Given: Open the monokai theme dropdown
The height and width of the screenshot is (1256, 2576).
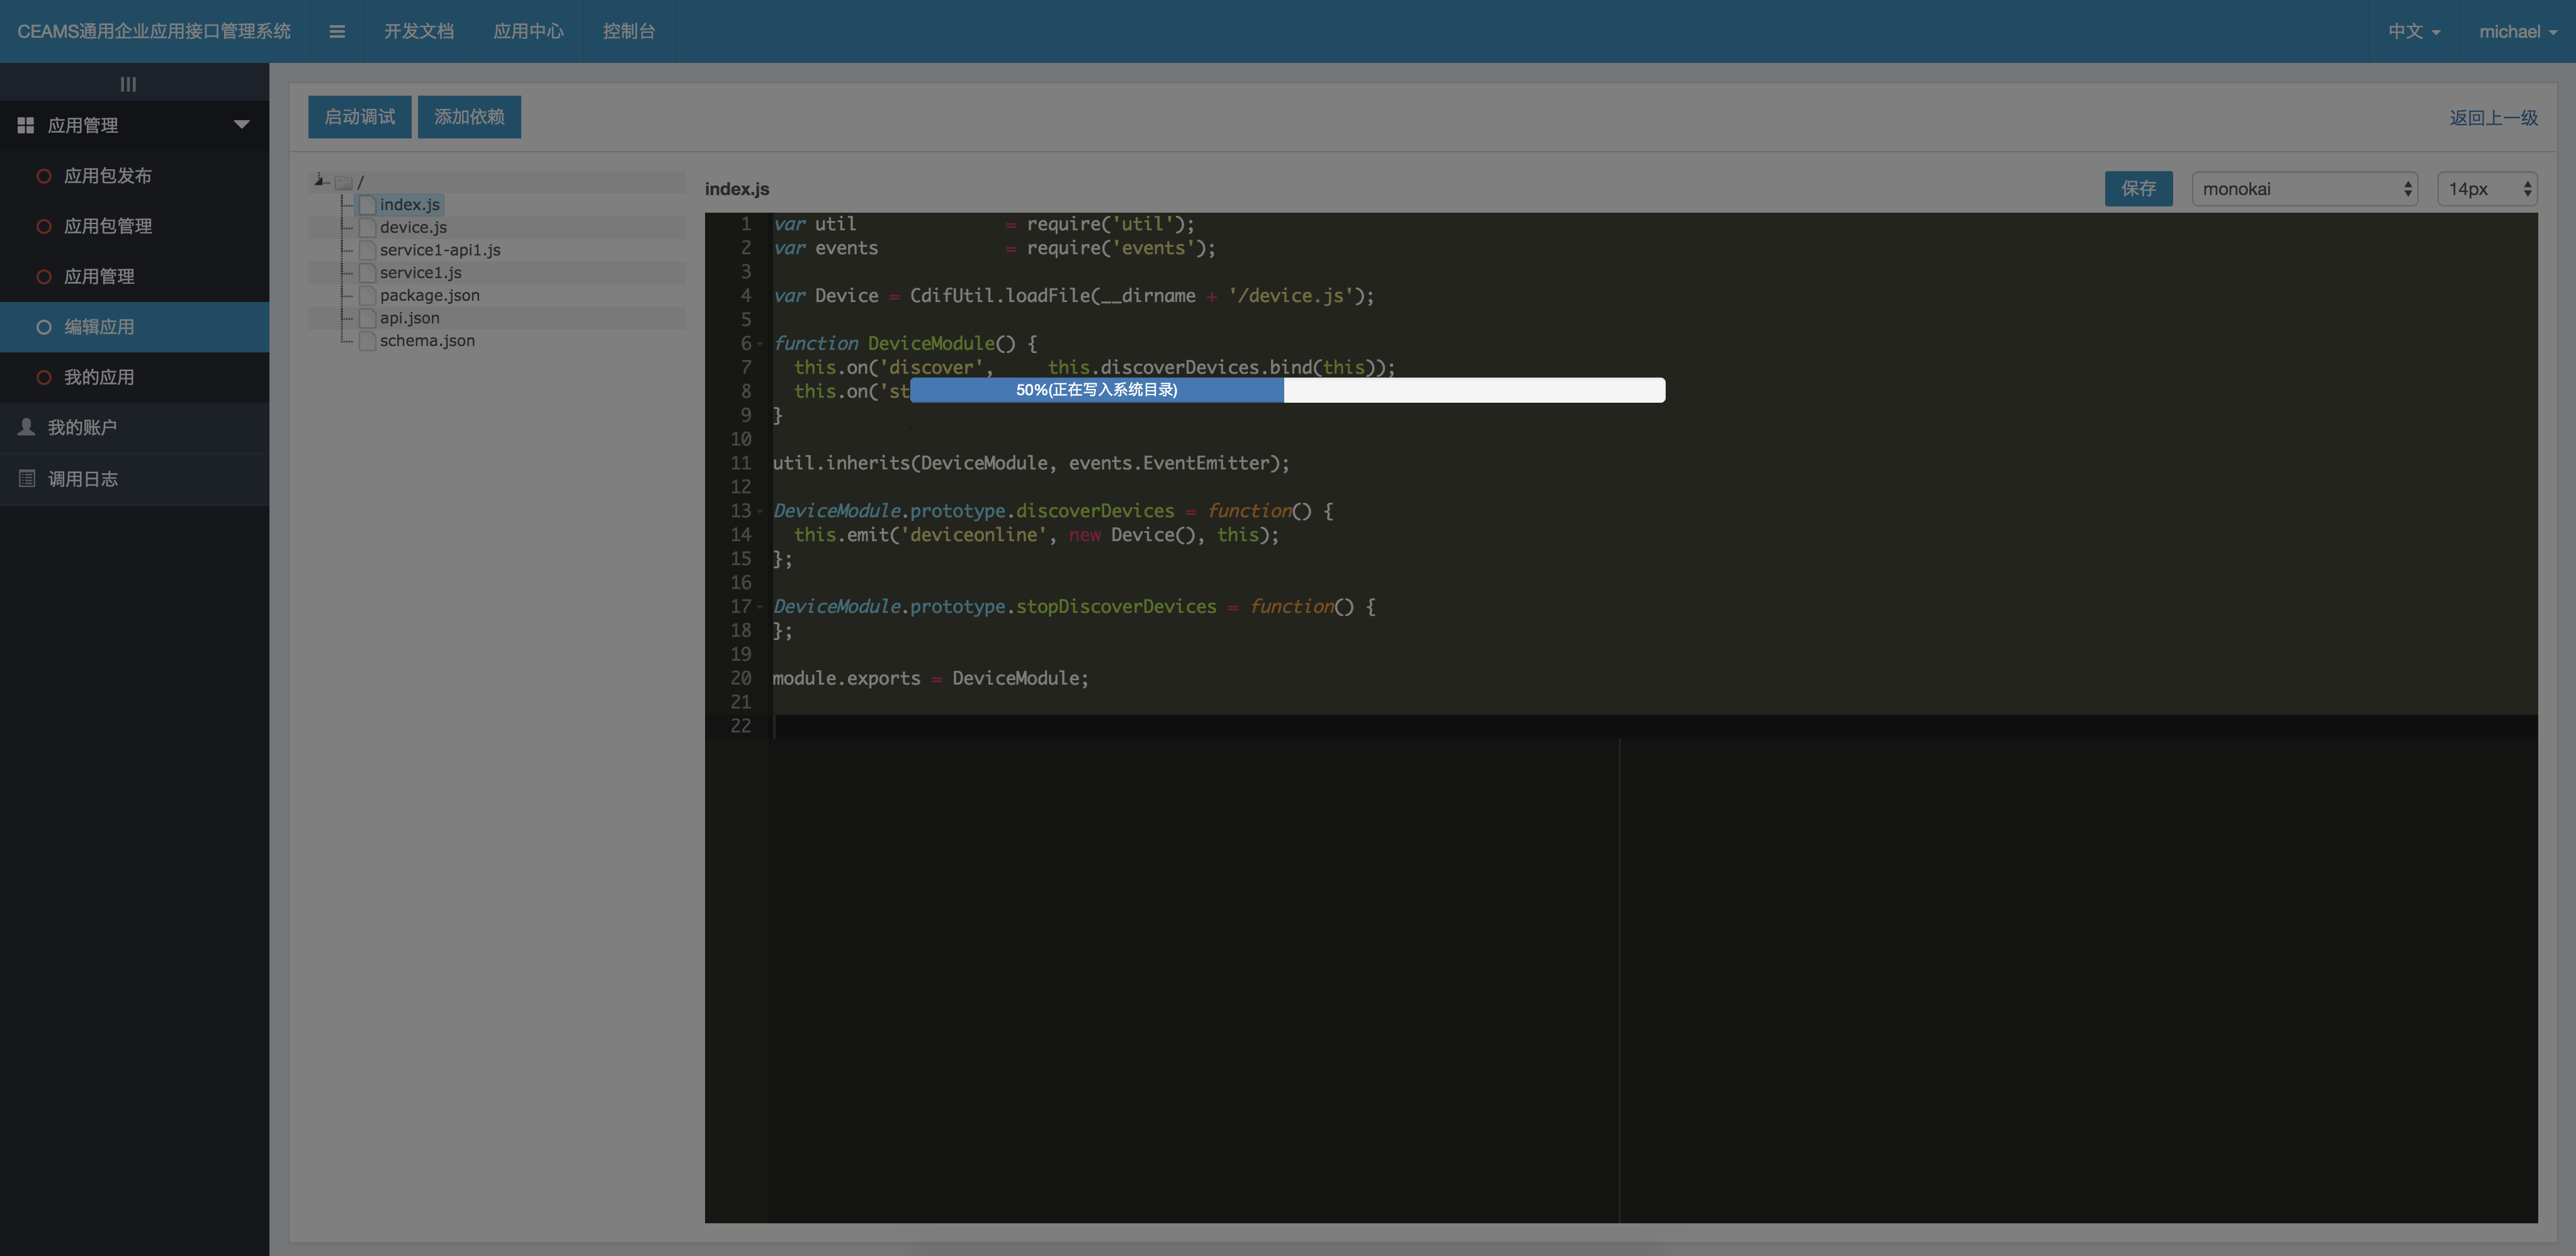Looking at the screenshot, I should [x=2304, y=189].
